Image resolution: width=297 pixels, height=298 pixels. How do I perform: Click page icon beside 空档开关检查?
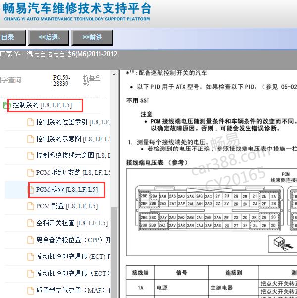pos(31,223)
